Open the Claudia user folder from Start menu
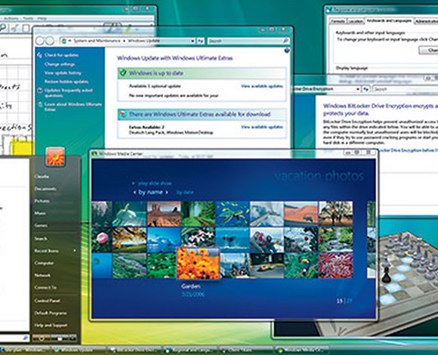Image resolution: width=438 pixels, height=355 pixels. point(42,177)
